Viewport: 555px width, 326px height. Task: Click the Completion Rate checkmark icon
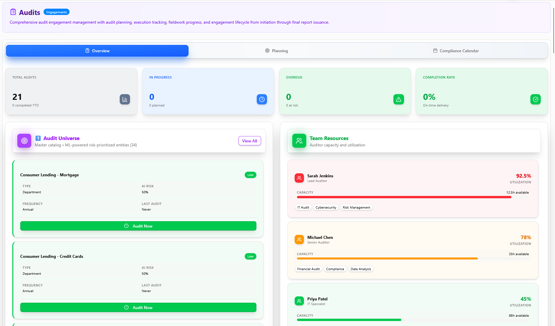[535, 99]
